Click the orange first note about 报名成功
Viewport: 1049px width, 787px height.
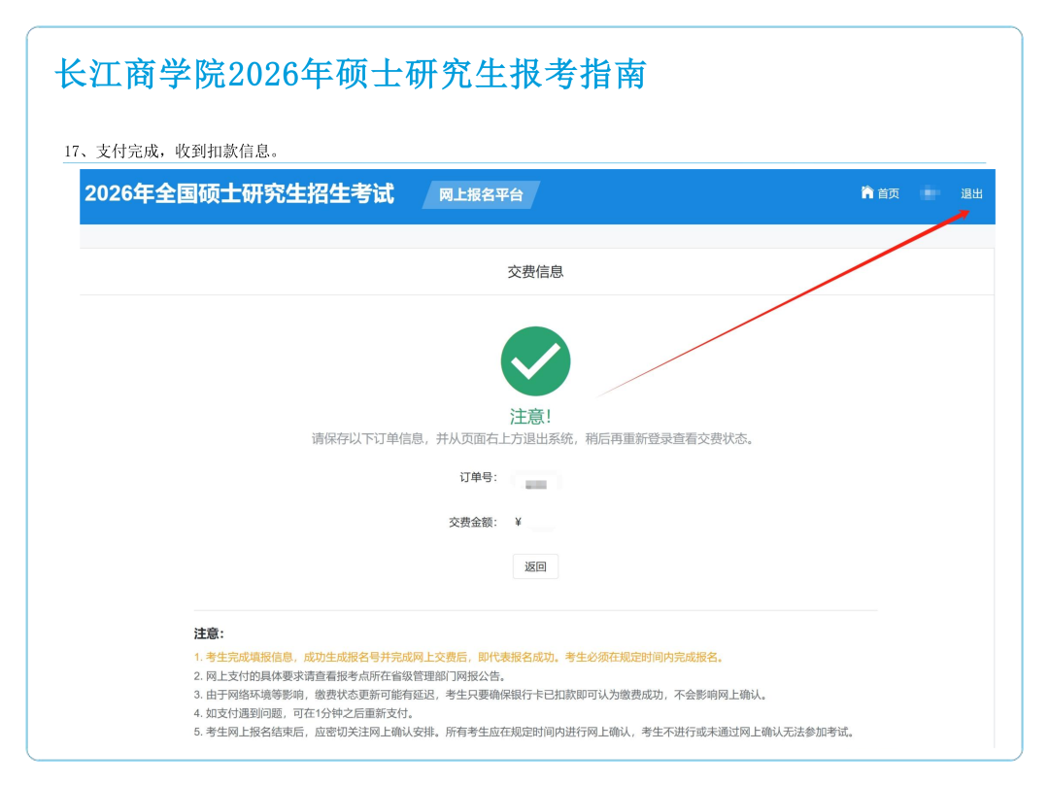click(x=458, y=658)
